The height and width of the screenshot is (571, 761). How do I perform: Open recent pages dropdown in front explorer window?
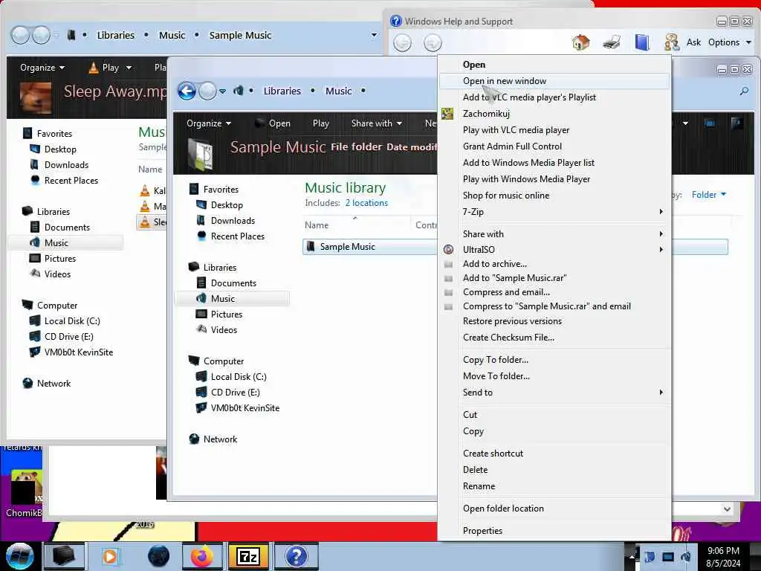(x=222, y=91)
